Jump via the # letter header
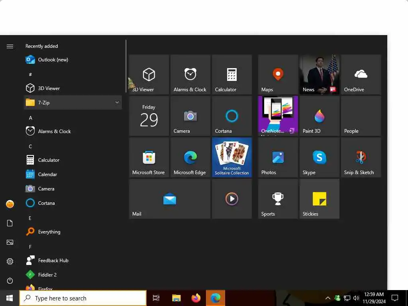 (x=30, y=75)
